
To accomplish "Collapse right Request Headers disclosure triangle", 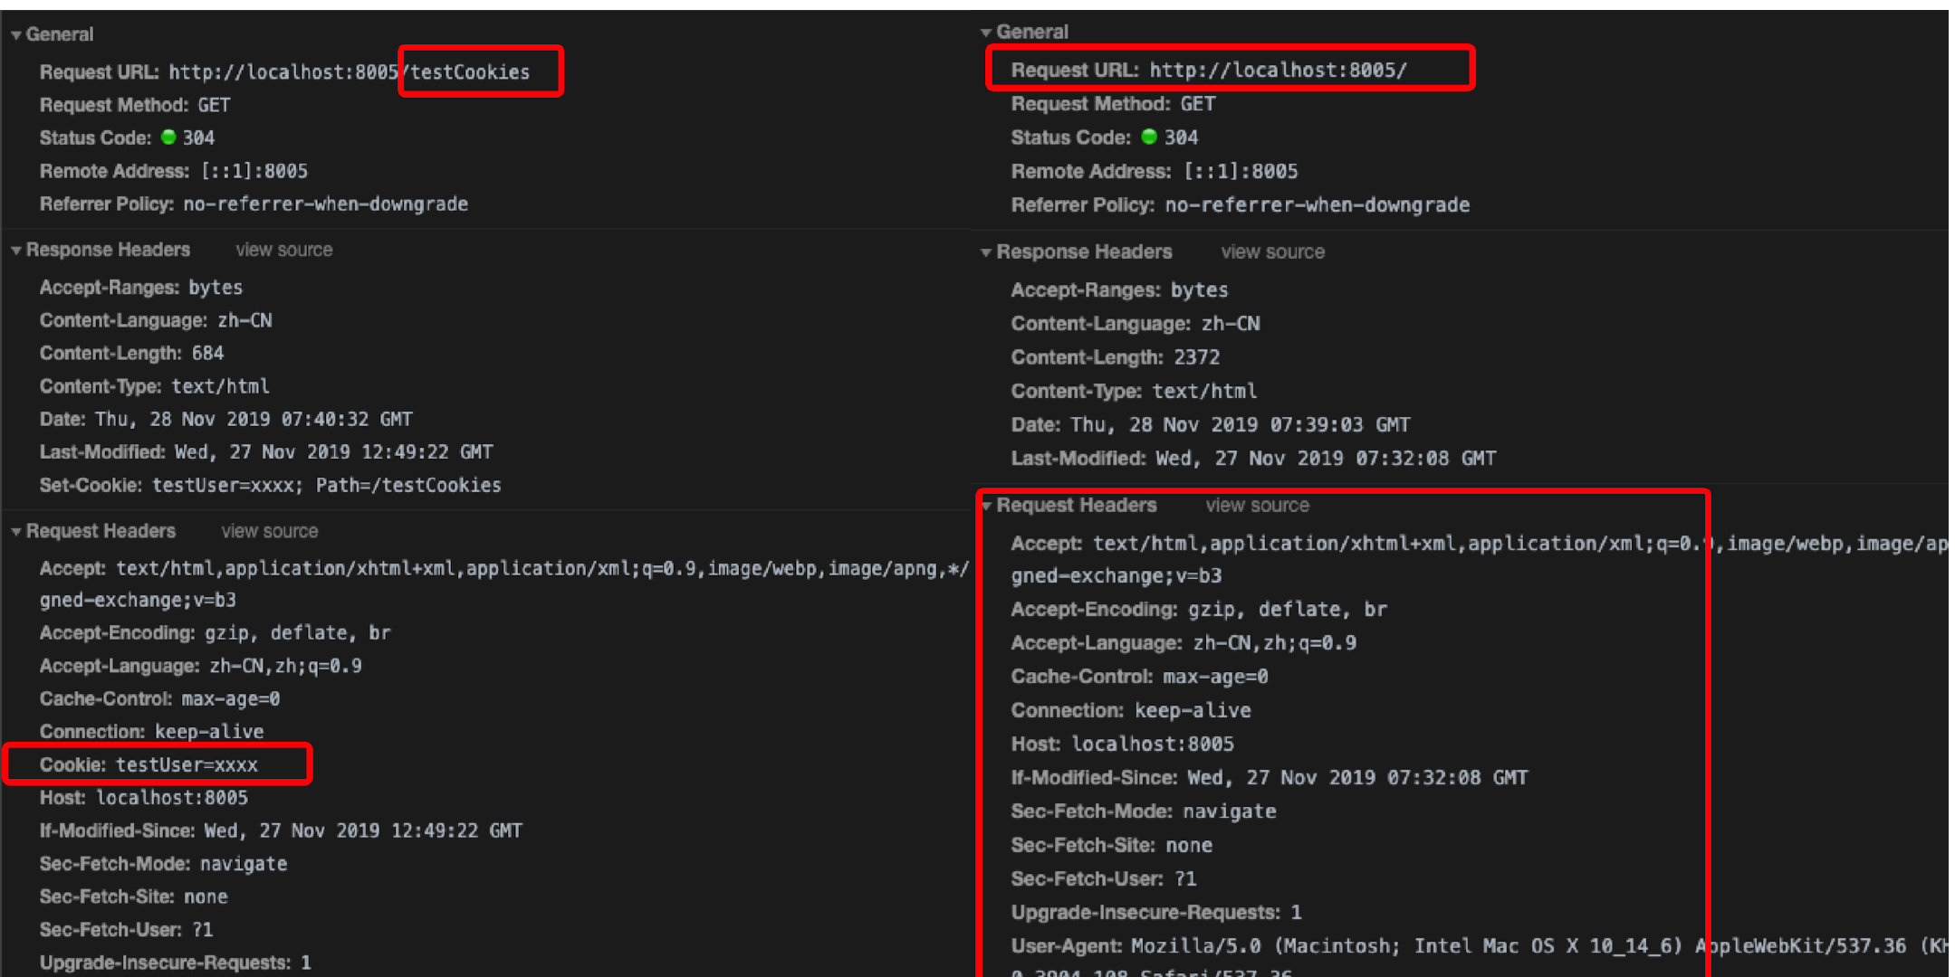I will (x=987, y=506).
